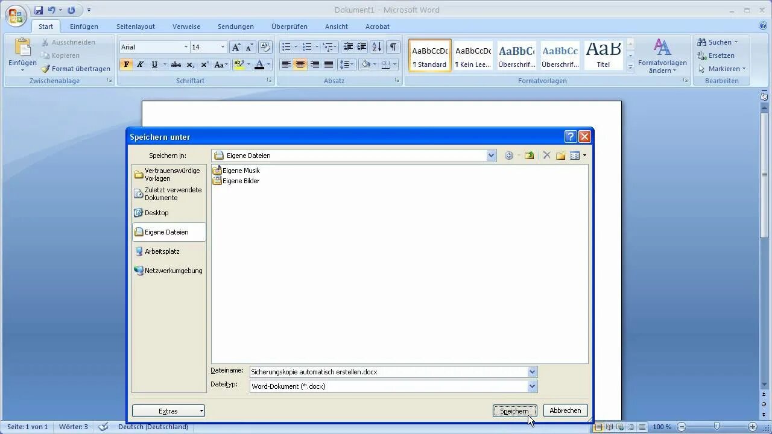Click the Redo icon in quick access toolbar
772x434 pixels.
(72, 10)
